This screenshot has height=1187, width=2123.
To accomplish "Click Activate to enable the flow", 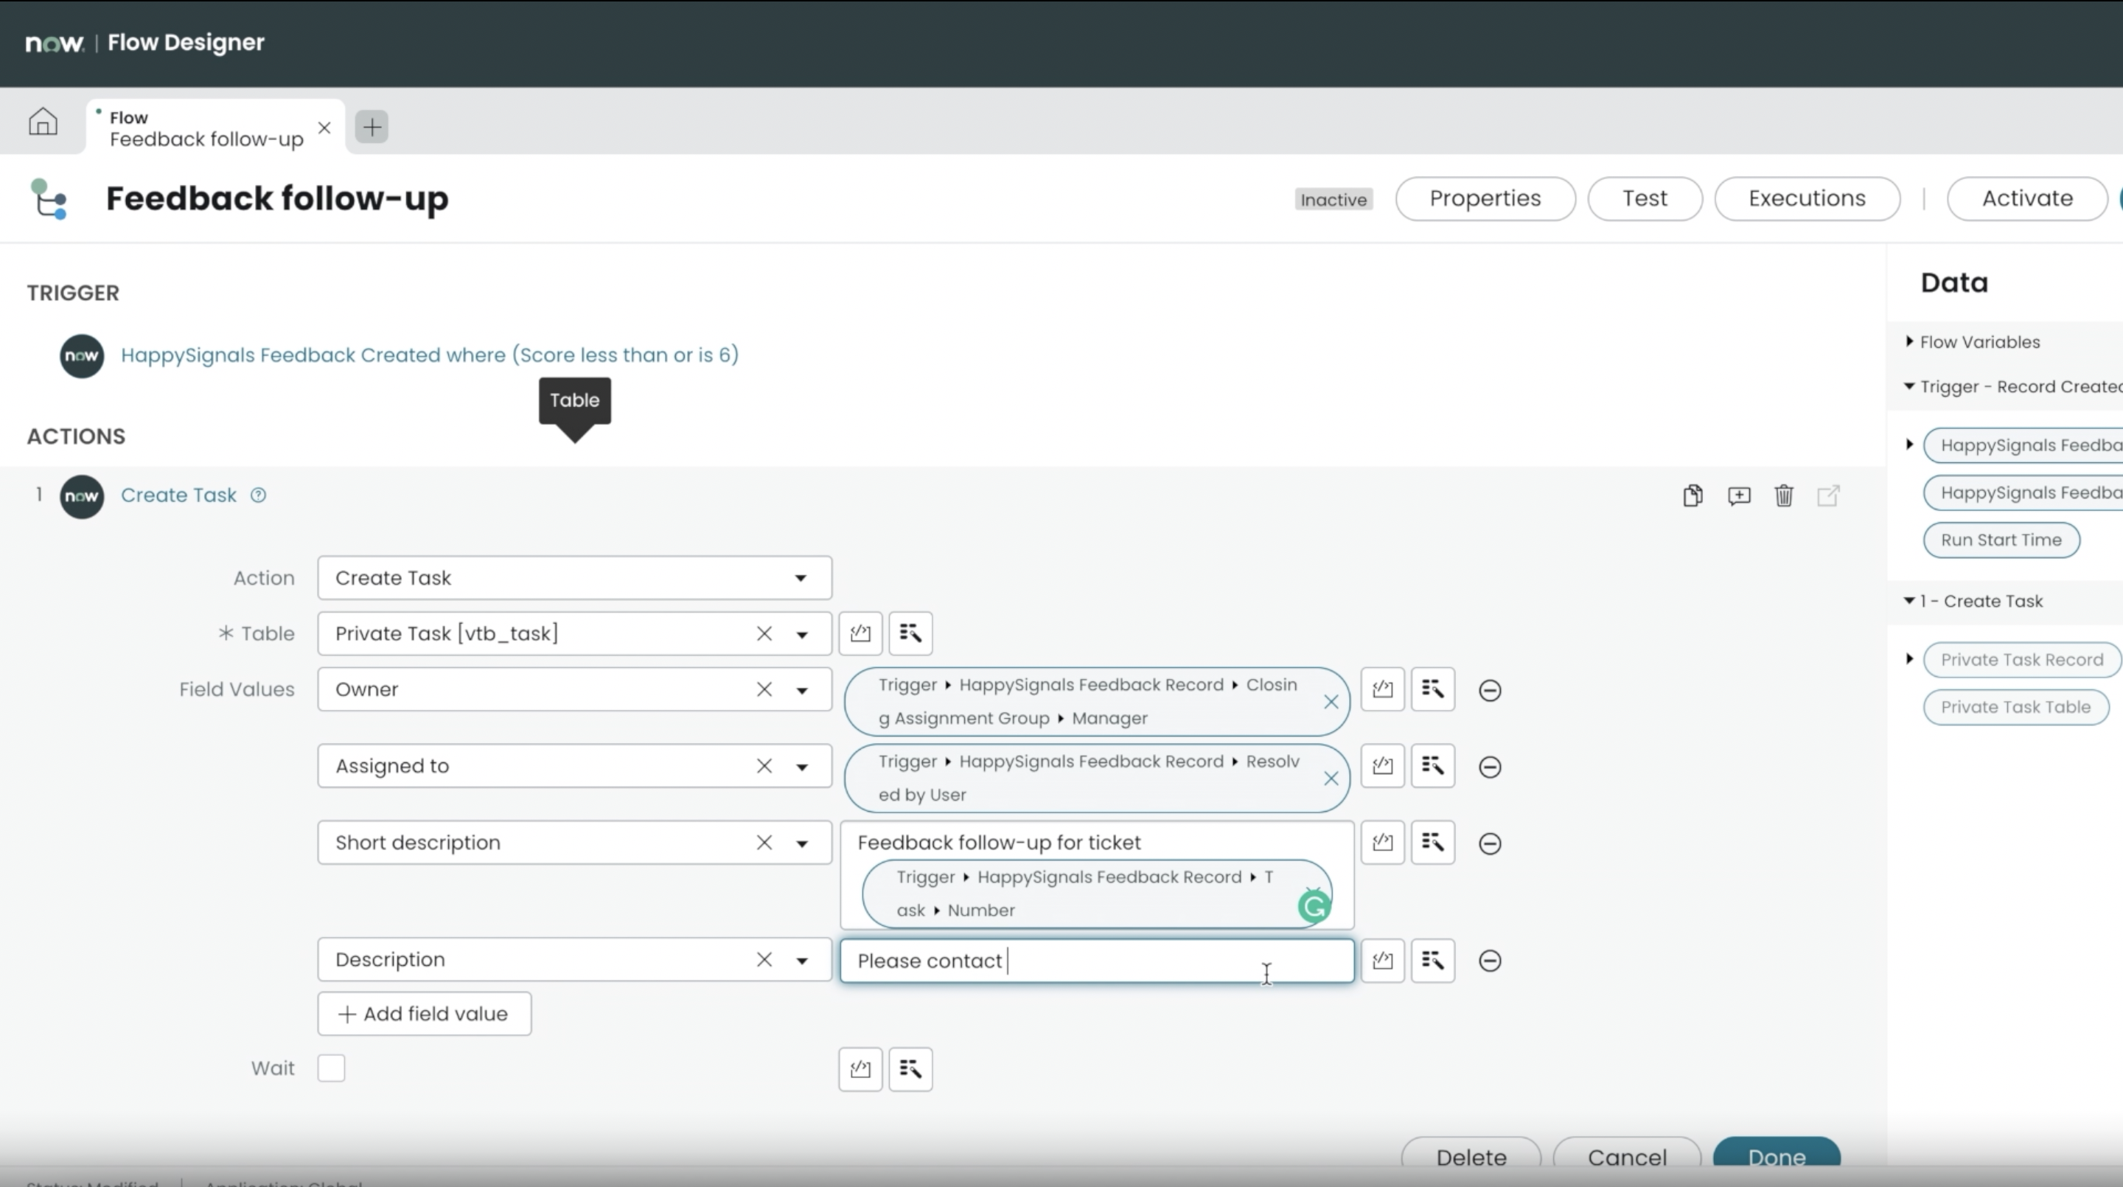I will point(2026,198).
